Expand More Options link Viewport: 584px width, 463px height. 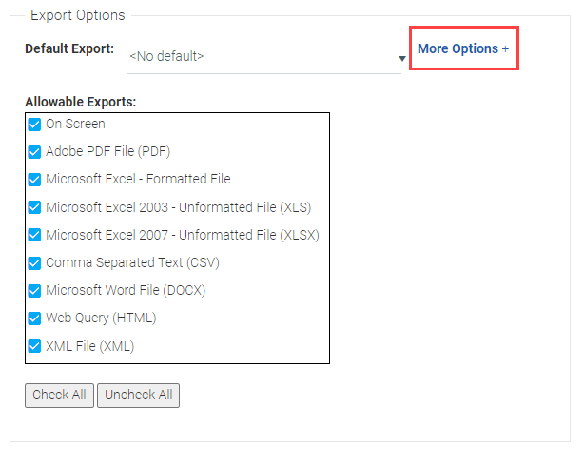click(457, 48)
